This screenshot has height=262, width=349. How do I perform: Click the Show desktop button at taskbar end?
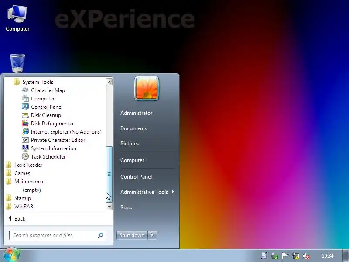tap(346, 256)
